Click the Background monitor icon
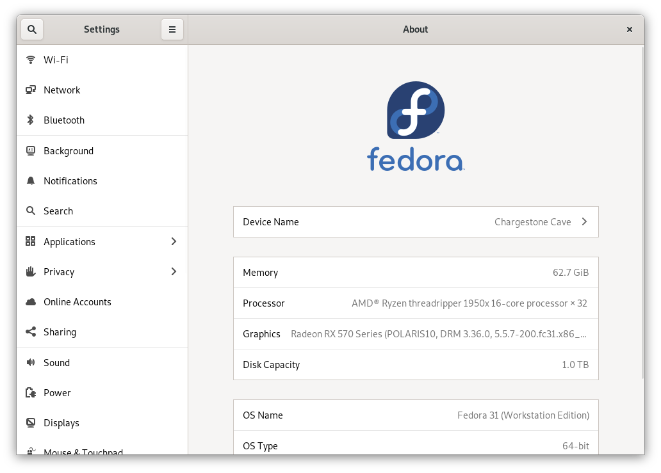 coord(30,151)
